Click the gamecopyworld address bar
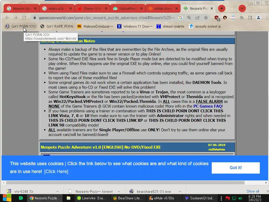Screen dimensions: 269x202 pyautogui.click(x=107, y=18)
